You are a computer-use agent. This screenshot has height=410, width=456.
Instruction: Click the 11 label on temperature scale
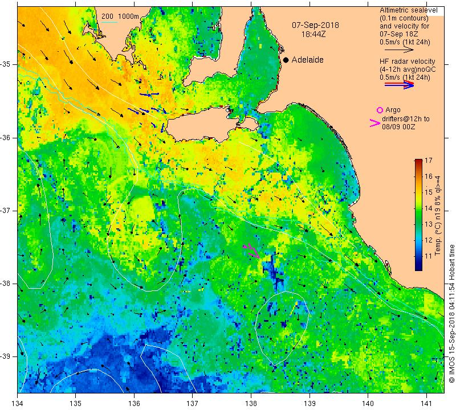429,256
